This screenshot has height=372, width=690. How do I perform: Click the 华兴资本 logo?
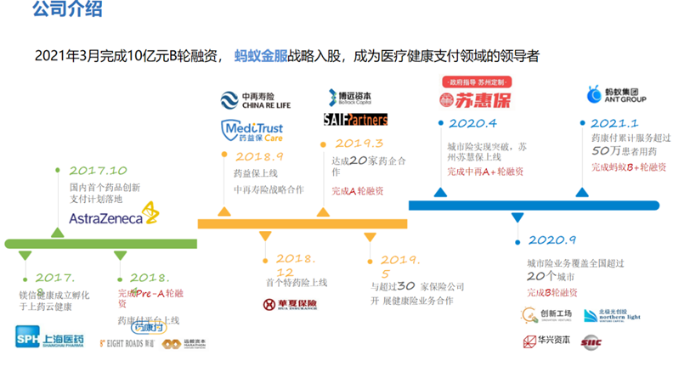point(546,341)
